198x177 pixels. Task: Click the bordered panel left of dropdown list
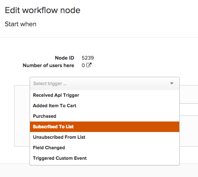click(22, 116)
